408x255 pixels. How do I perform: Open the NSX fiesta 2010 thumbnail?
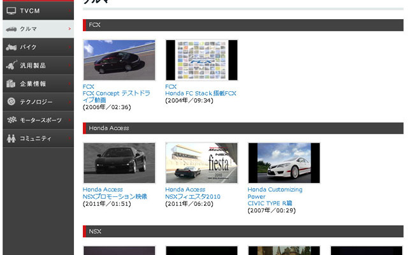click(201, 163)
